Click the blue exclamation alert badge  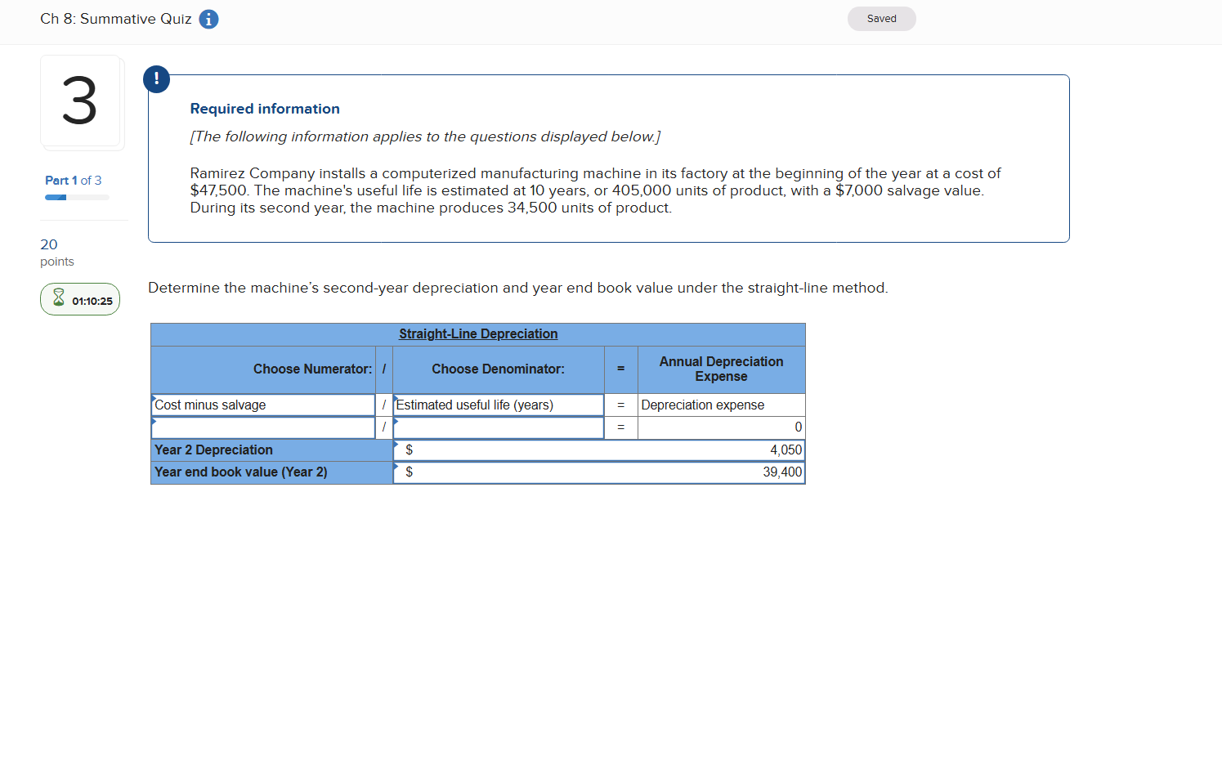[x=156, y=79]
